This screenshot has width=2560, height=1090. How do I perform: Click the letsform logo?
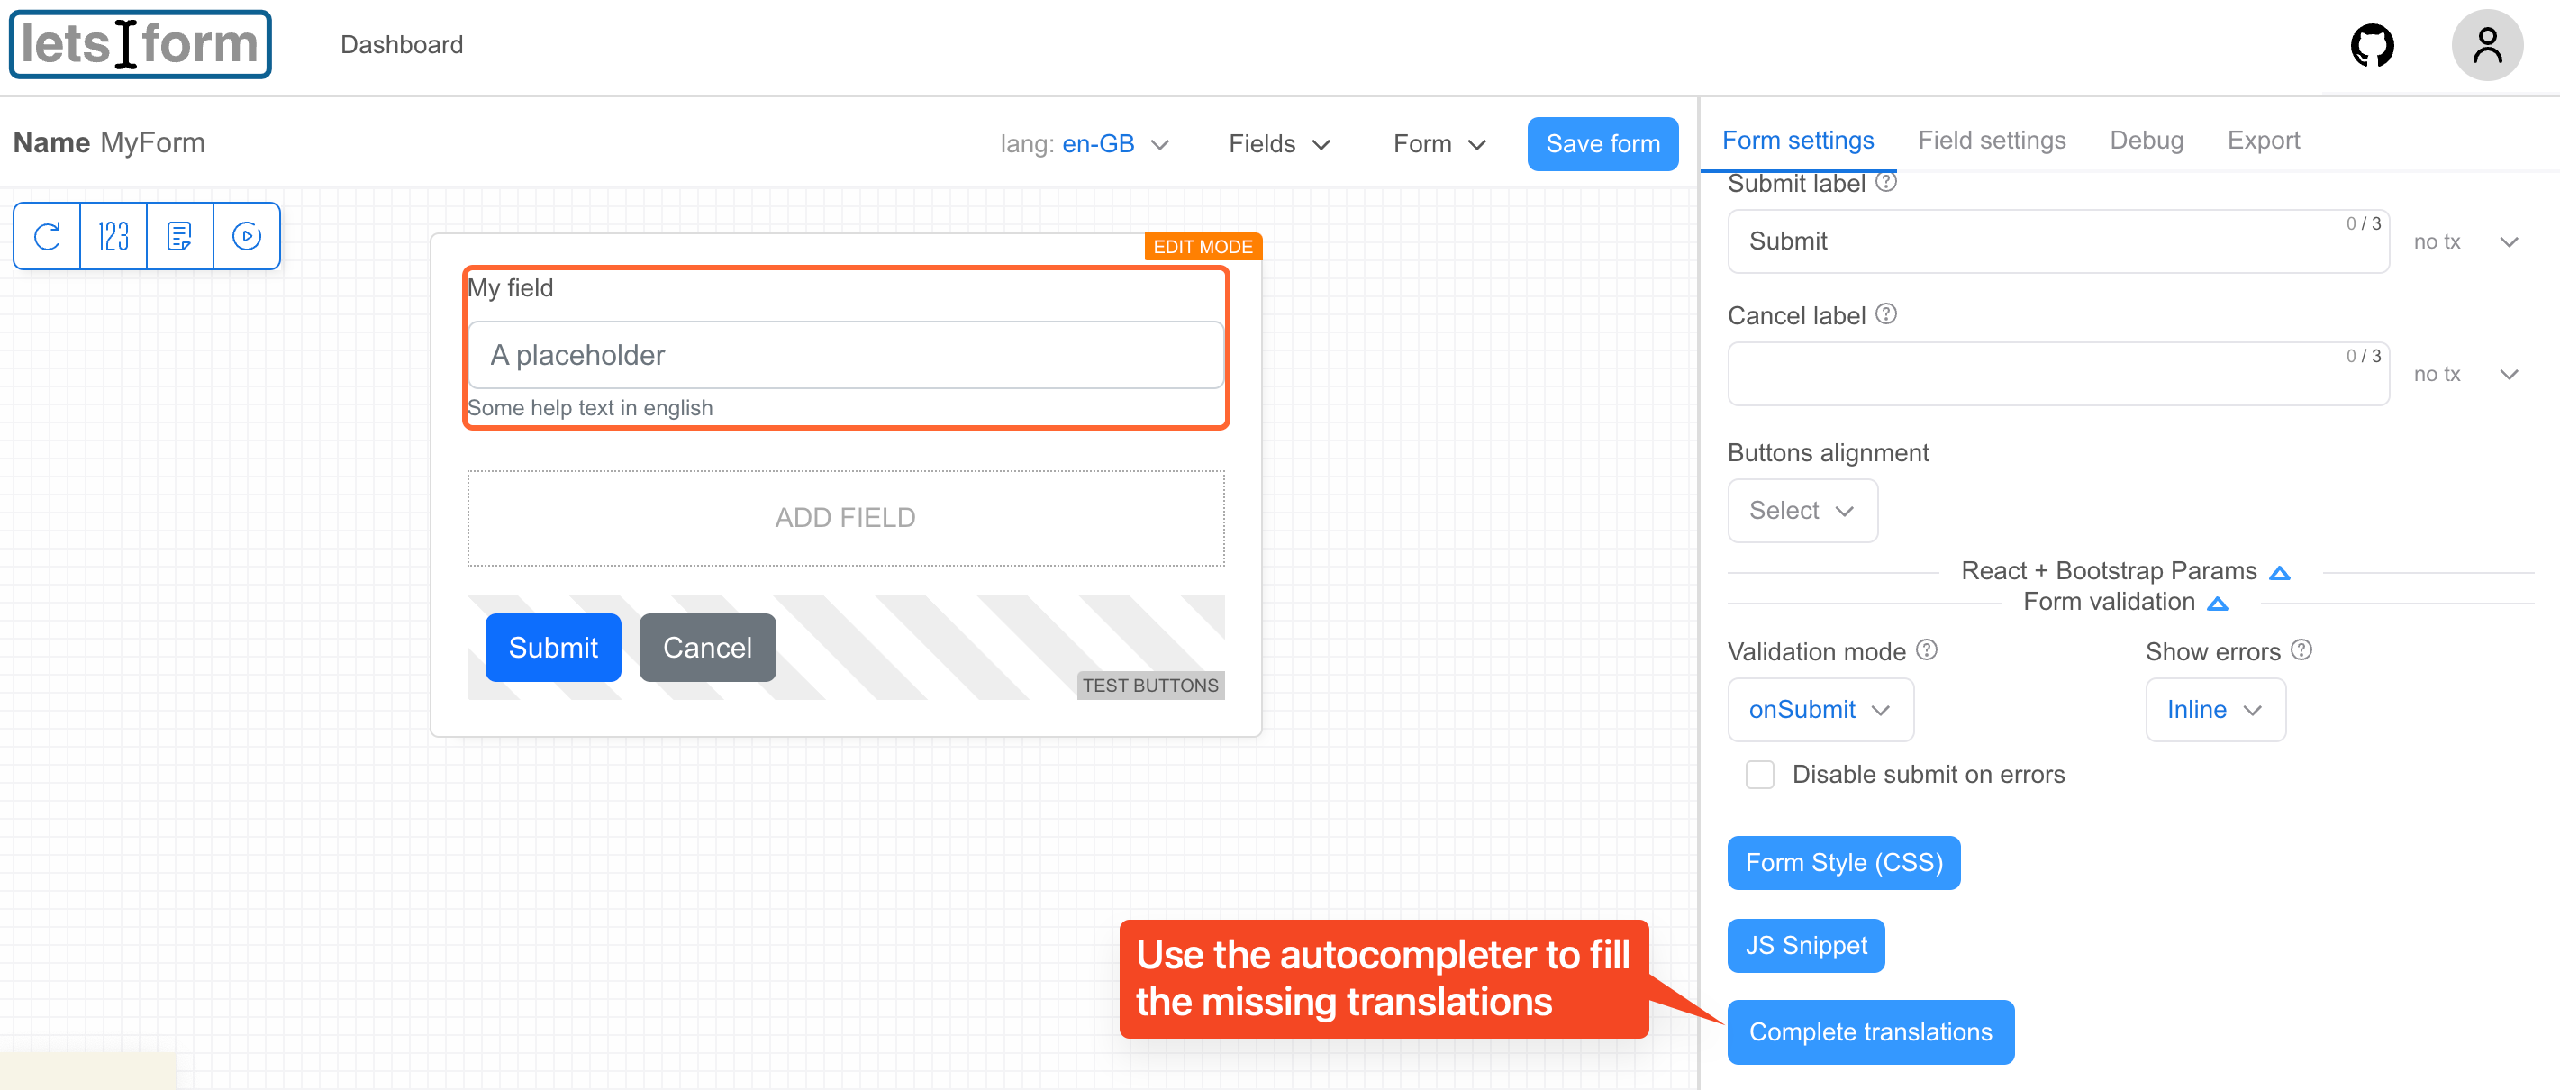(141, 45)
